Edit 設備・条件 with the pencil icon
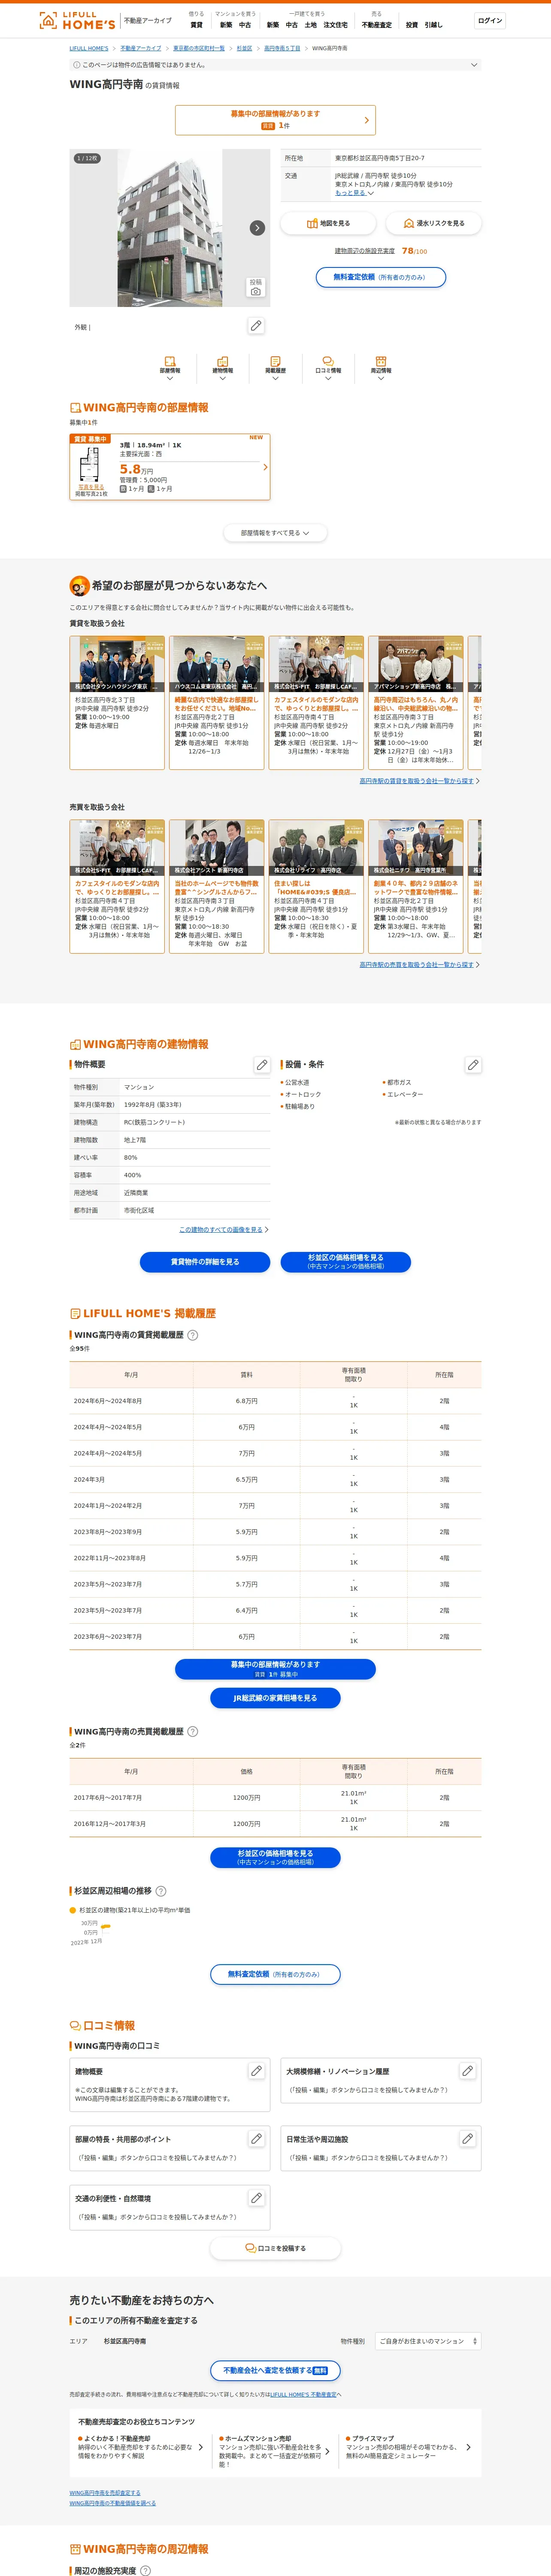Image resolution: width=551 pixels, height=2576 pixels. (473, 1065)
